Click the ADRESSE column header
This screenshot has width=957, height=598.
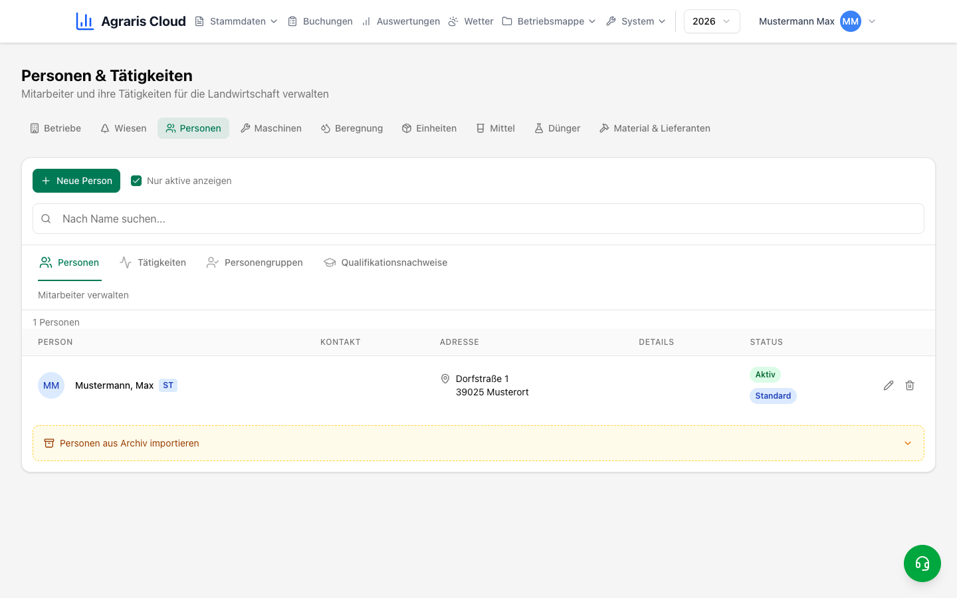point(459,342)
